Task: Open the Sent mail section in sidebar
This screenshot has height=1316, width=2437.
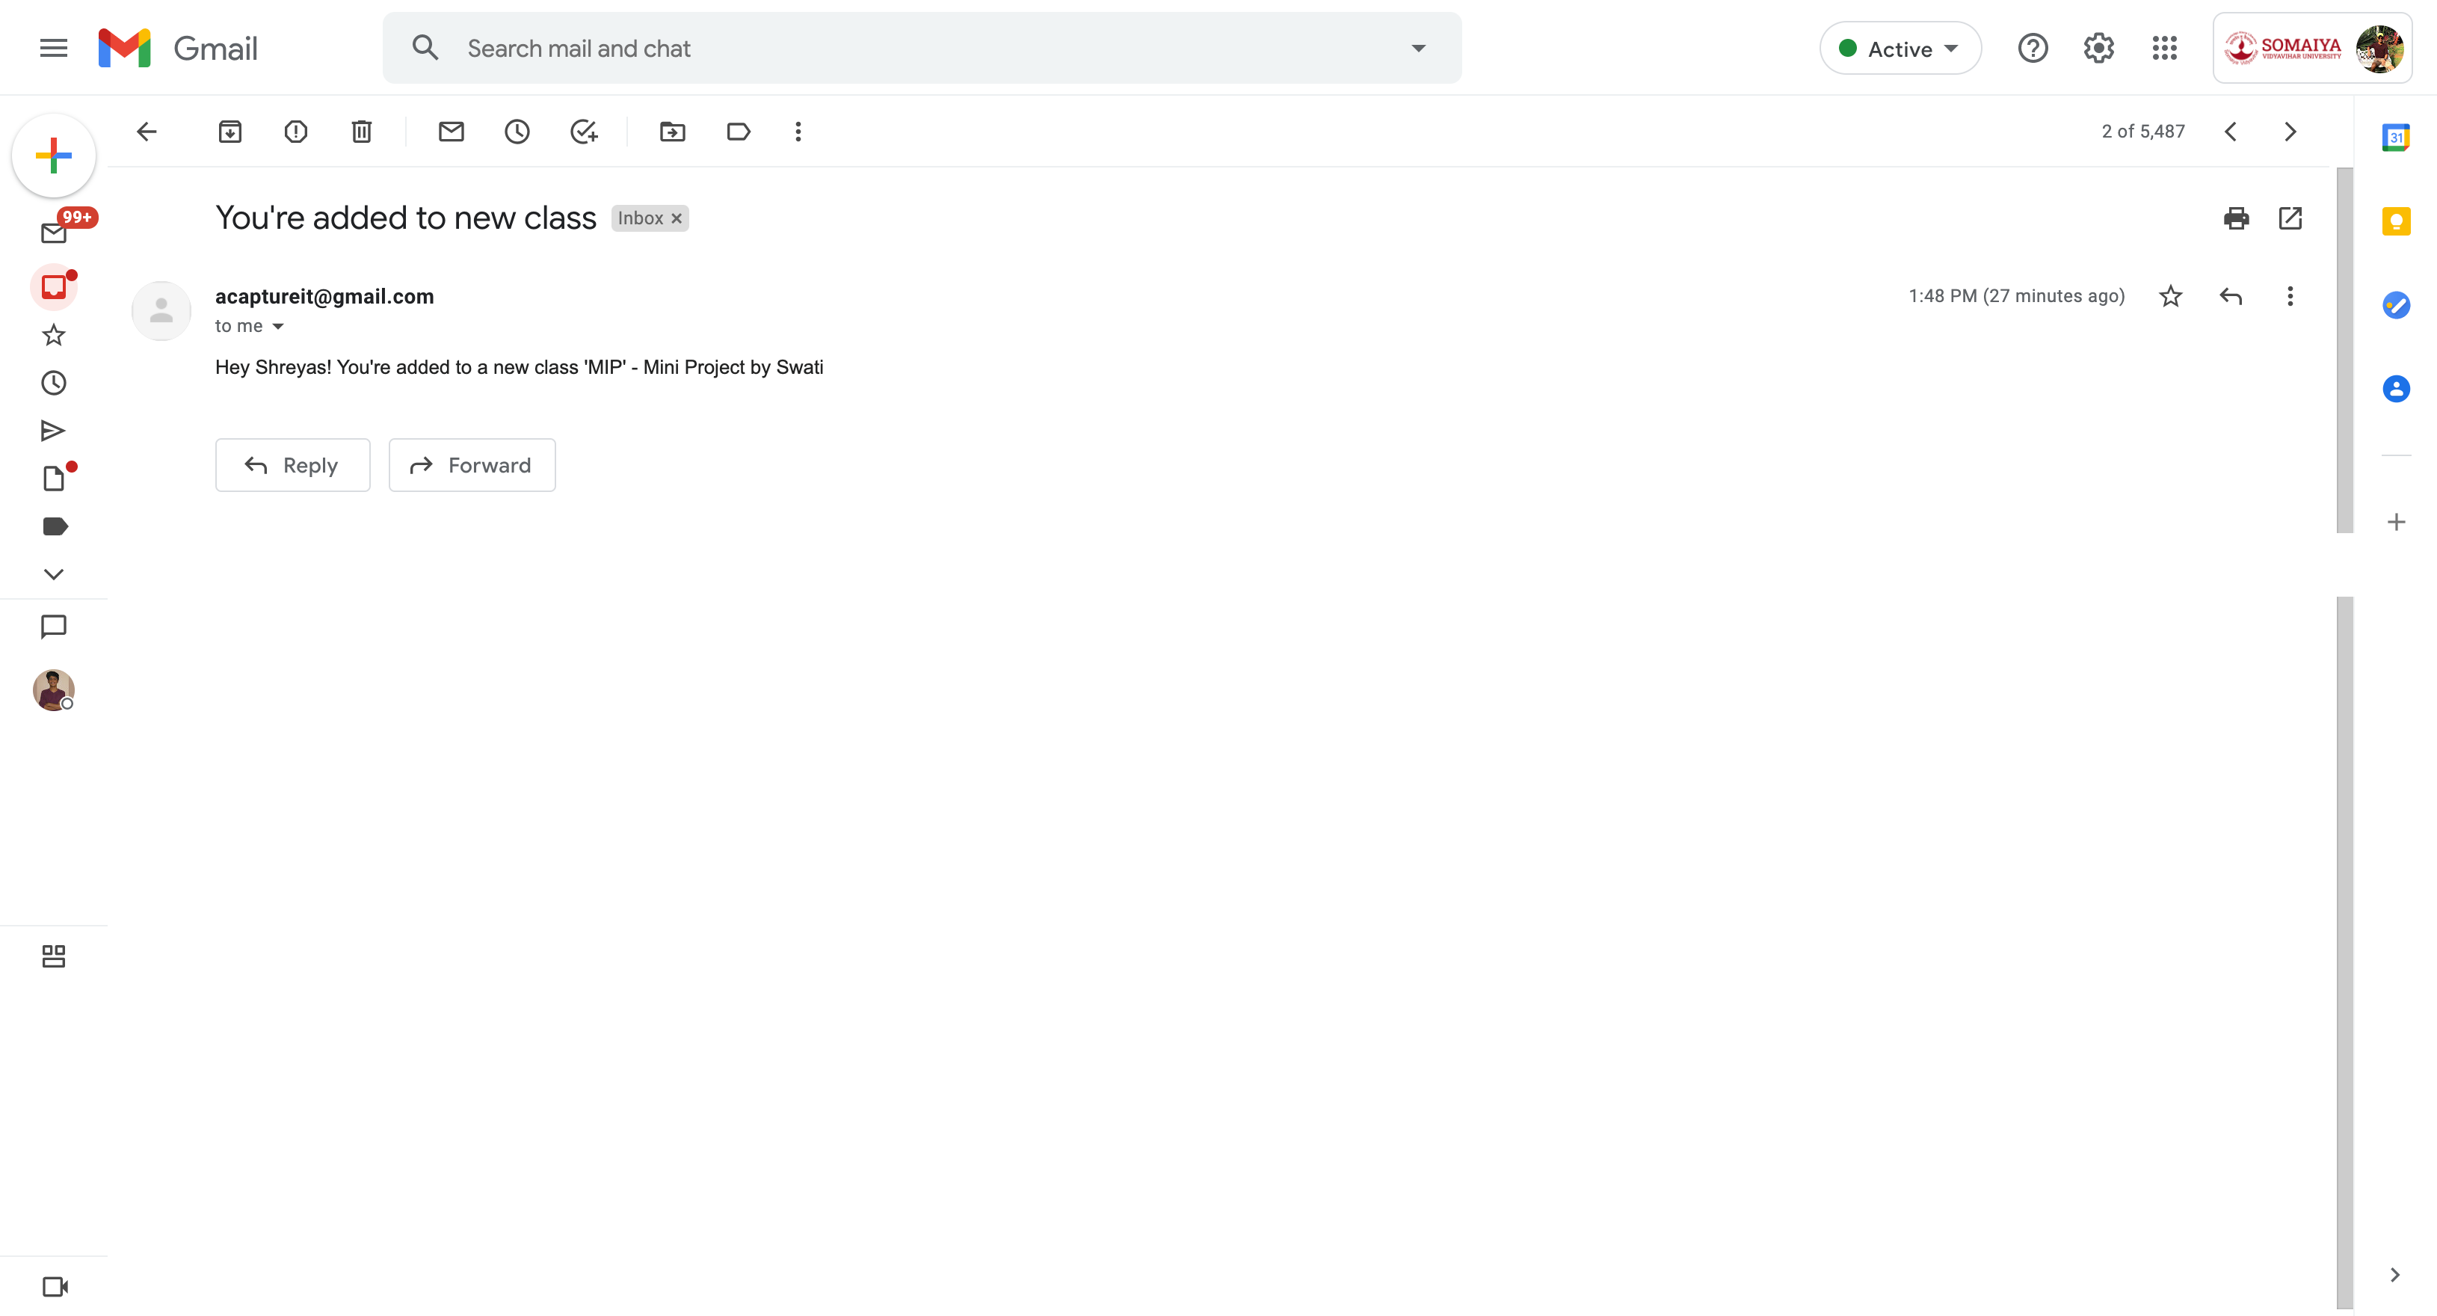Action: pos(53,431)
